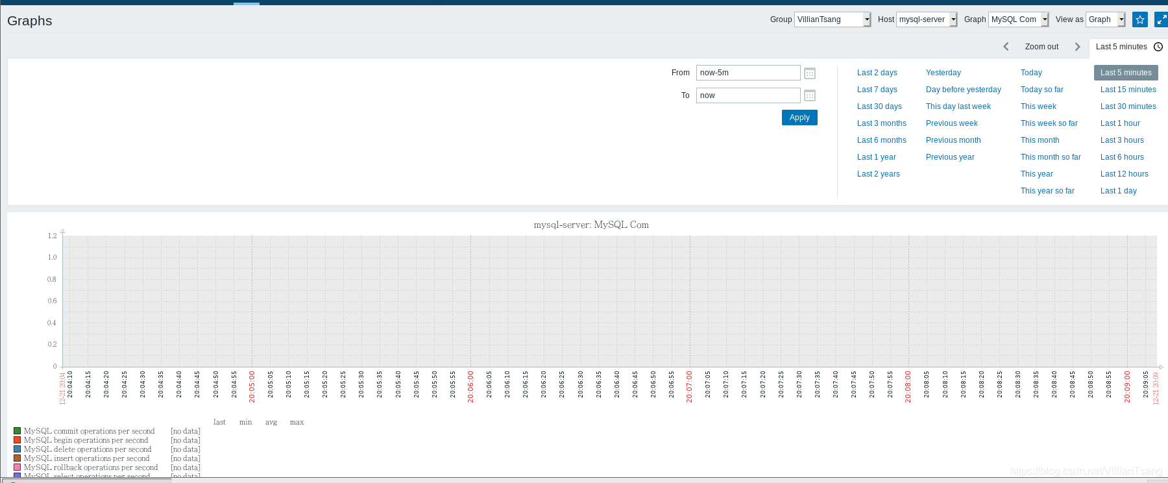Click 'MySQL delete operations per second' legend text
1168x483 pixels.
pyautogui.click(x=88, y=449)
